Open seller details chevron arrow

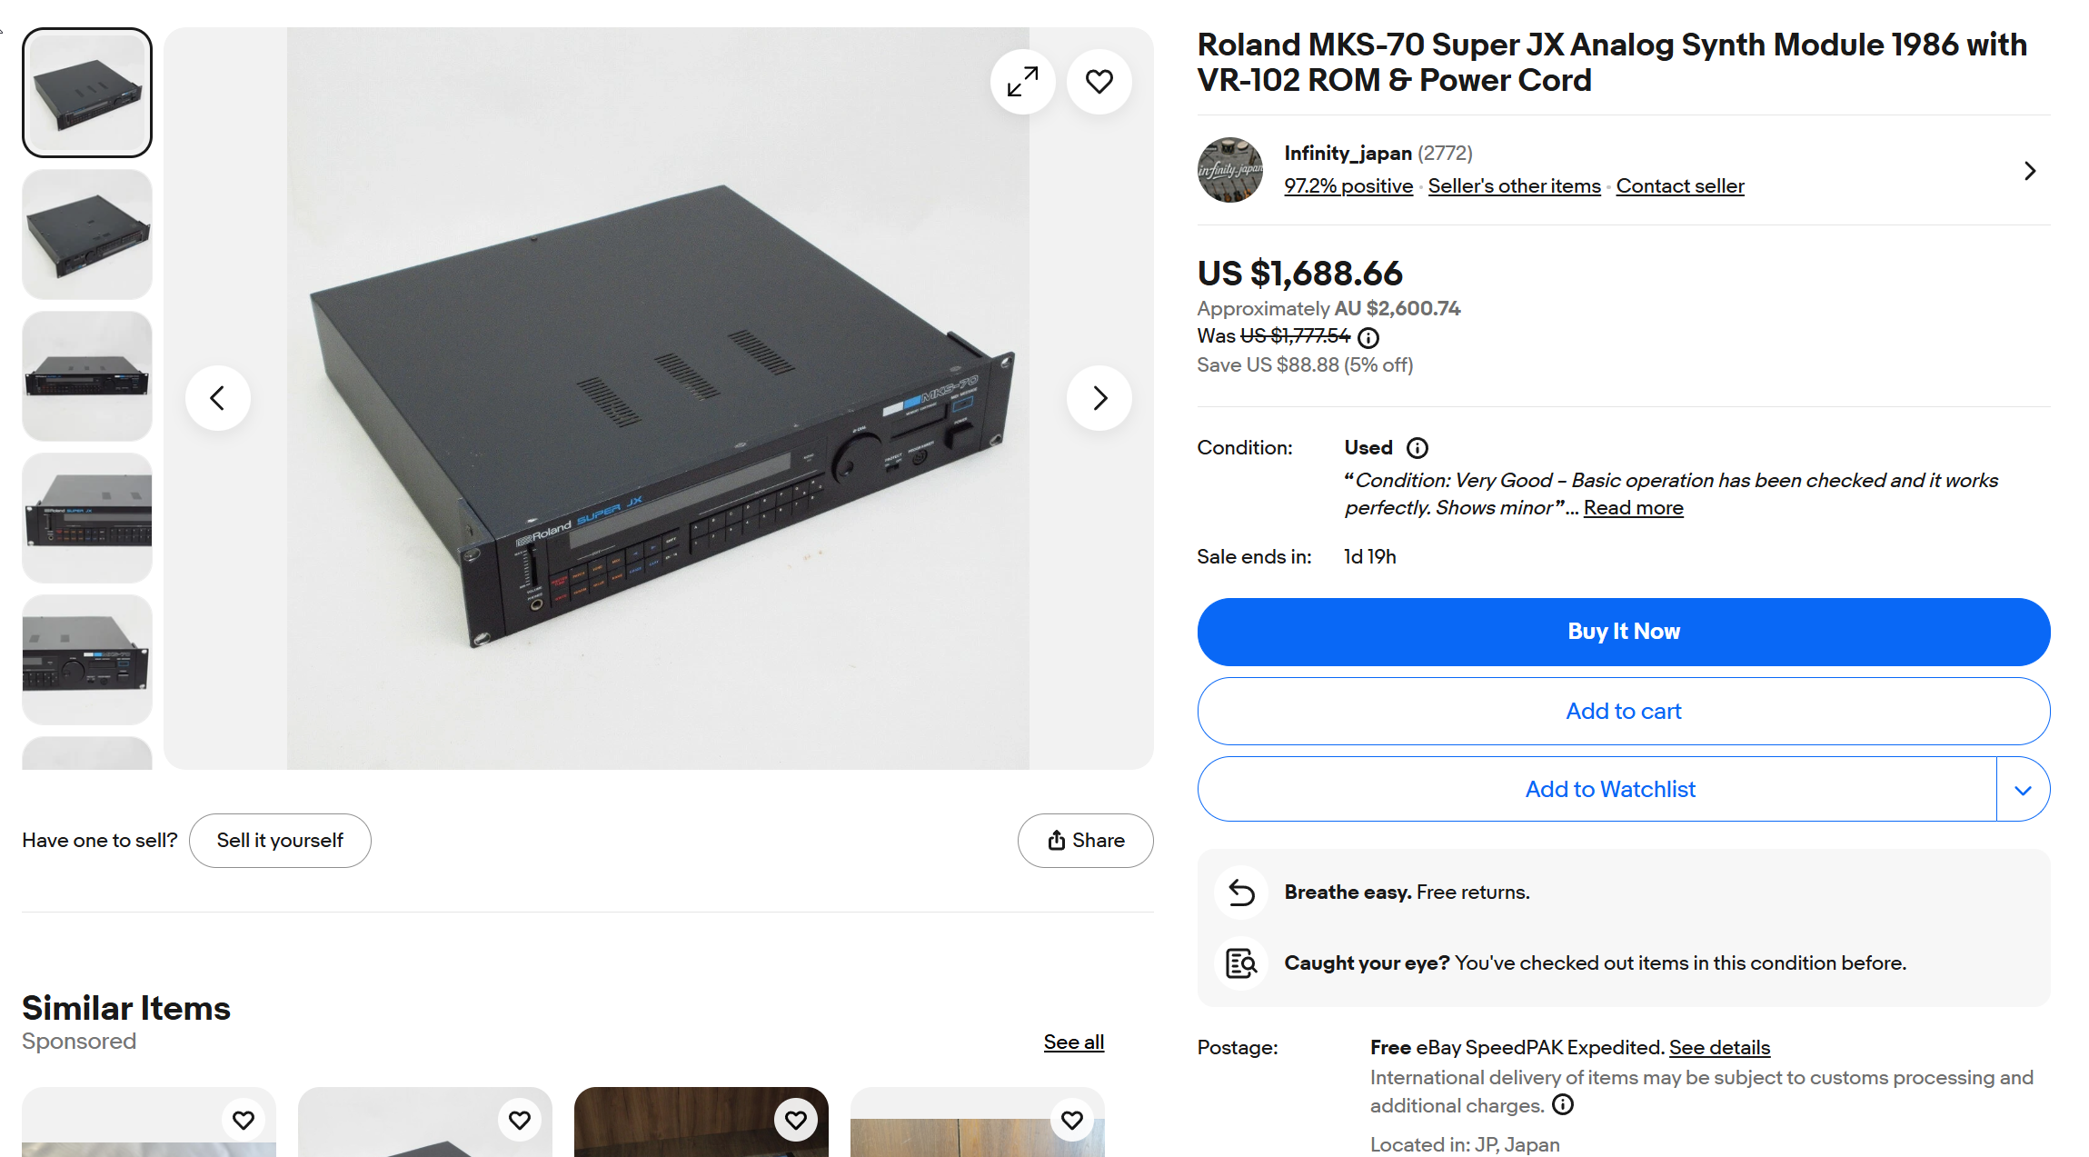pos(2030,171)
